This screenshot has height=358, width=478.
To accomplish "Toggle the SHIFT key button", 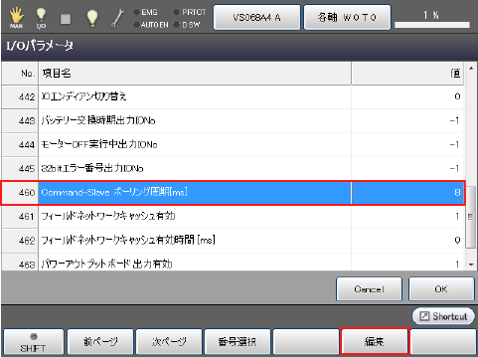I will click(33, 342).
